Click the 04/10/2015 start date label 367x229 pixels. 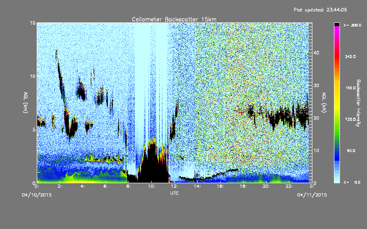(x=37, y=195)
